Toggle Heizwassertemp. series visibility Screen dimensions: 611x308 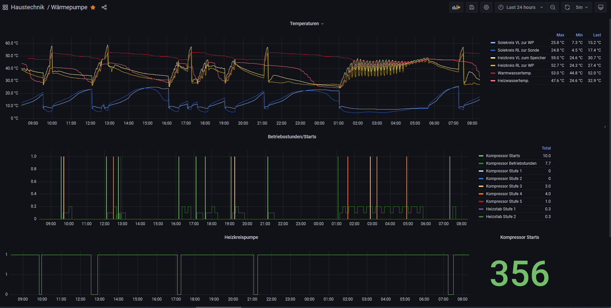(513, 81)
